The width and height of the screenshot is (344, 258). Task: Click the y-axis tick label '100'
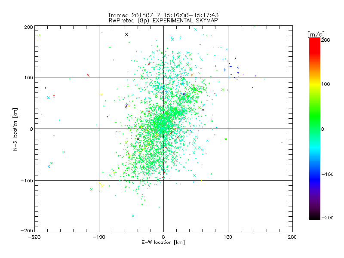[28, 77]
